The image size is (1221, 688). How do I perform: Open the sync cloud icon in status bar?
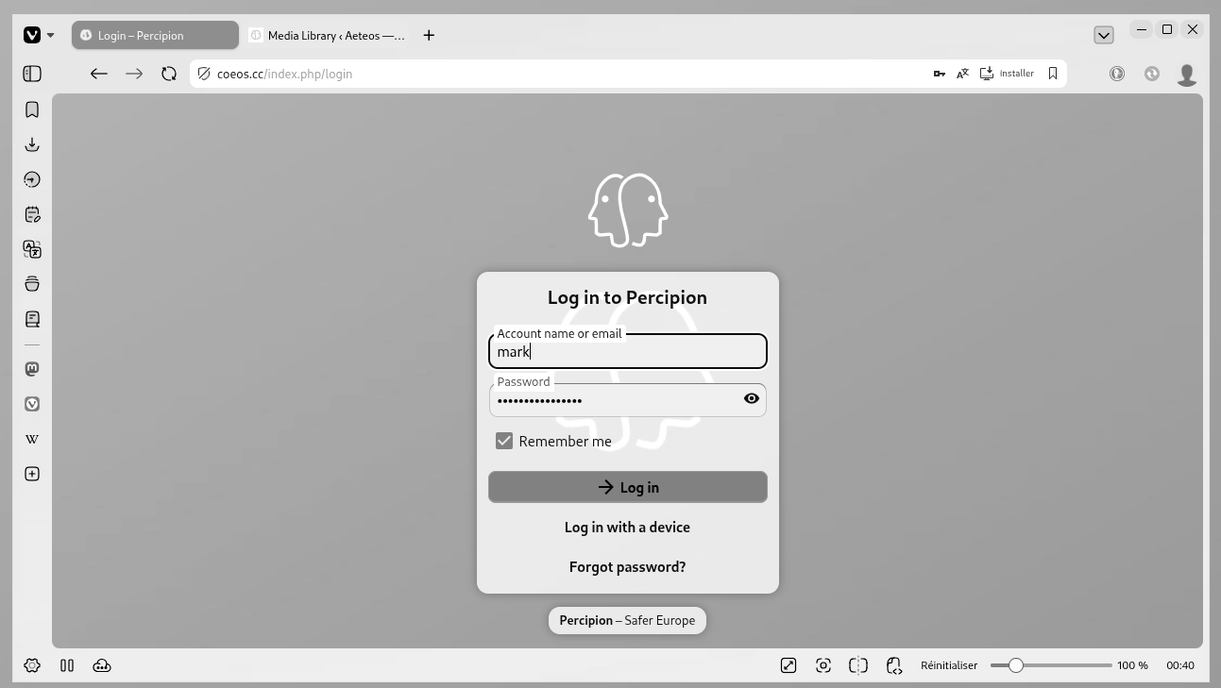pos(102,665)
